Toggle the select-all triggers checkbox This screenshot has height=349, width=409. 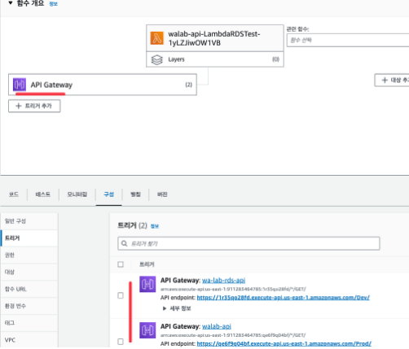point(121,264)
